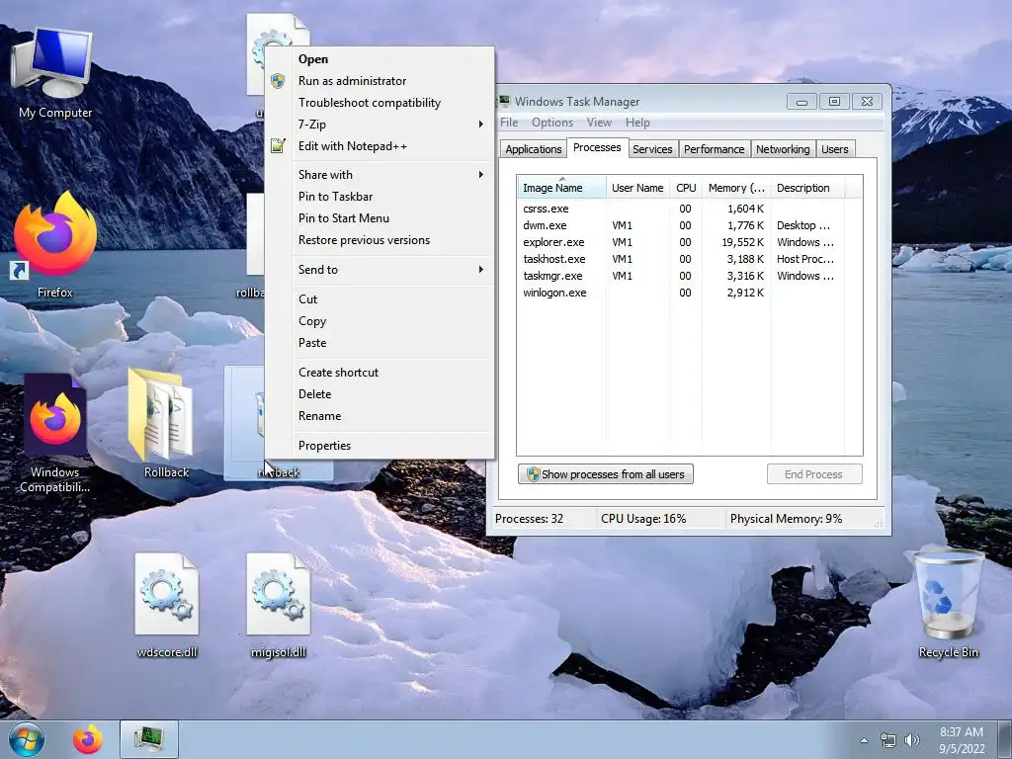
Task: Open the Task Manager Options menu
Action: (551, 122)
